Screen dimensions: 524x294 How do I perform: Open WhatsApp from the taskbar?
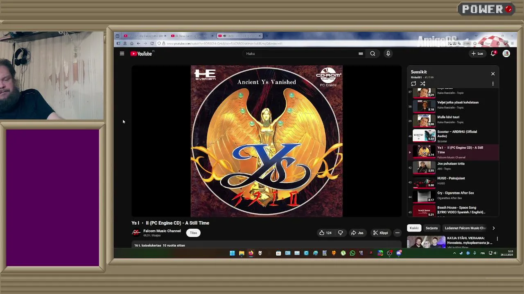pyautogui.click(x=352, y=253)
